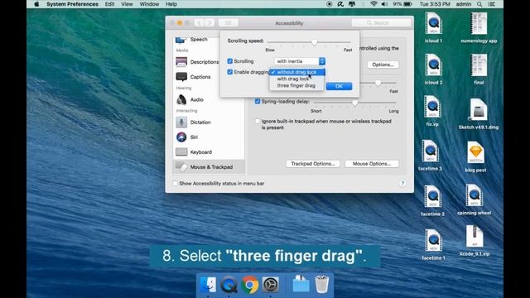530x298 pixels.
Task: Open Google Chrome from the Dock
Action: click(250, 285)
